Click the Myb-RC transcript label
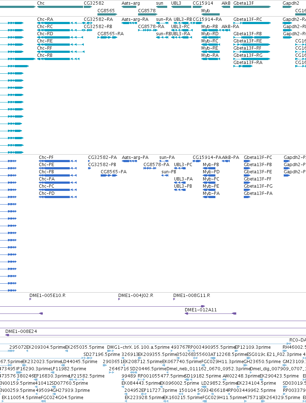306x403 pixels. coord(210,41)
